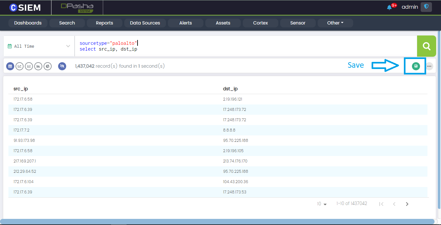This screenshot has width=441, height=225.
Task: Select the pie chart view icon
Action: (48, 66)
